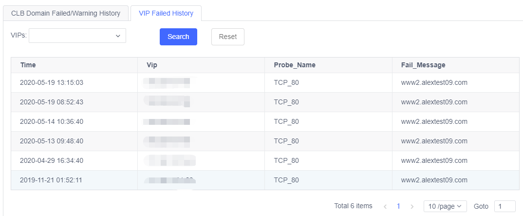Expand the 10 /page size dropdown
The height and width of the screenshot is (216, 523).
pyautogui.click(x=445, y=206)
